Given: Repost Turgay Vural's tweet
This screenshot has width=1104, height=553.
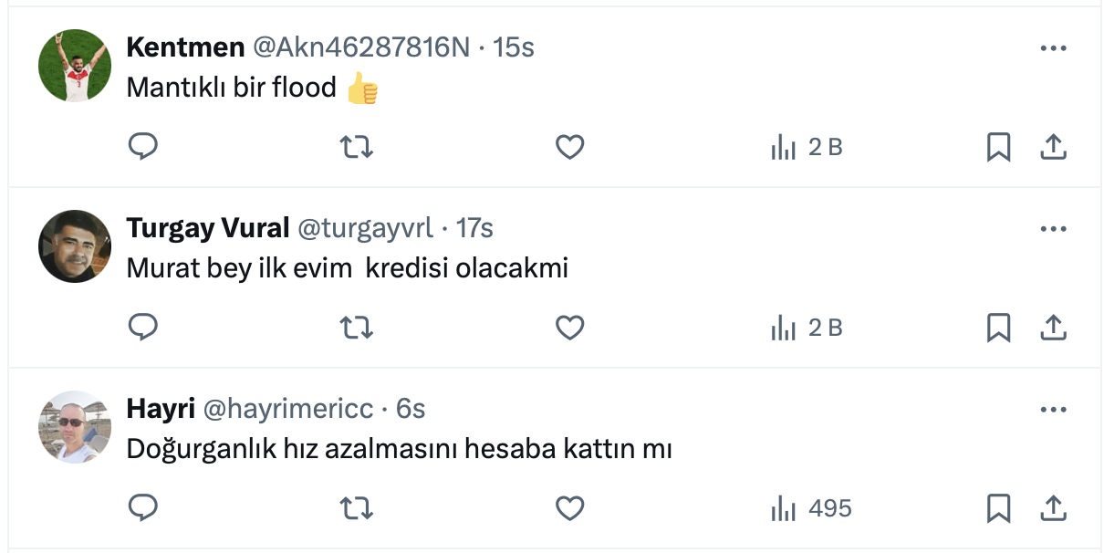Looking at the screenshot, I should [356, 327].
